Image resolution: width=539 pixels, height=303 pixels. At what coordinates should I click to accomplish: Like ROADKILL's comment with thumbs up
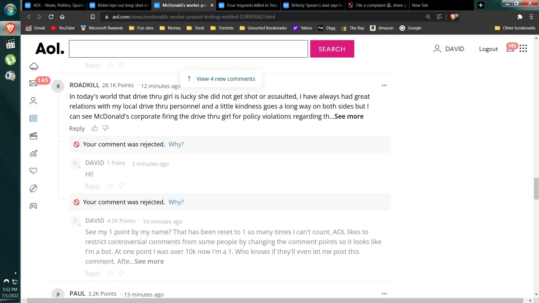tap(95, 128)
